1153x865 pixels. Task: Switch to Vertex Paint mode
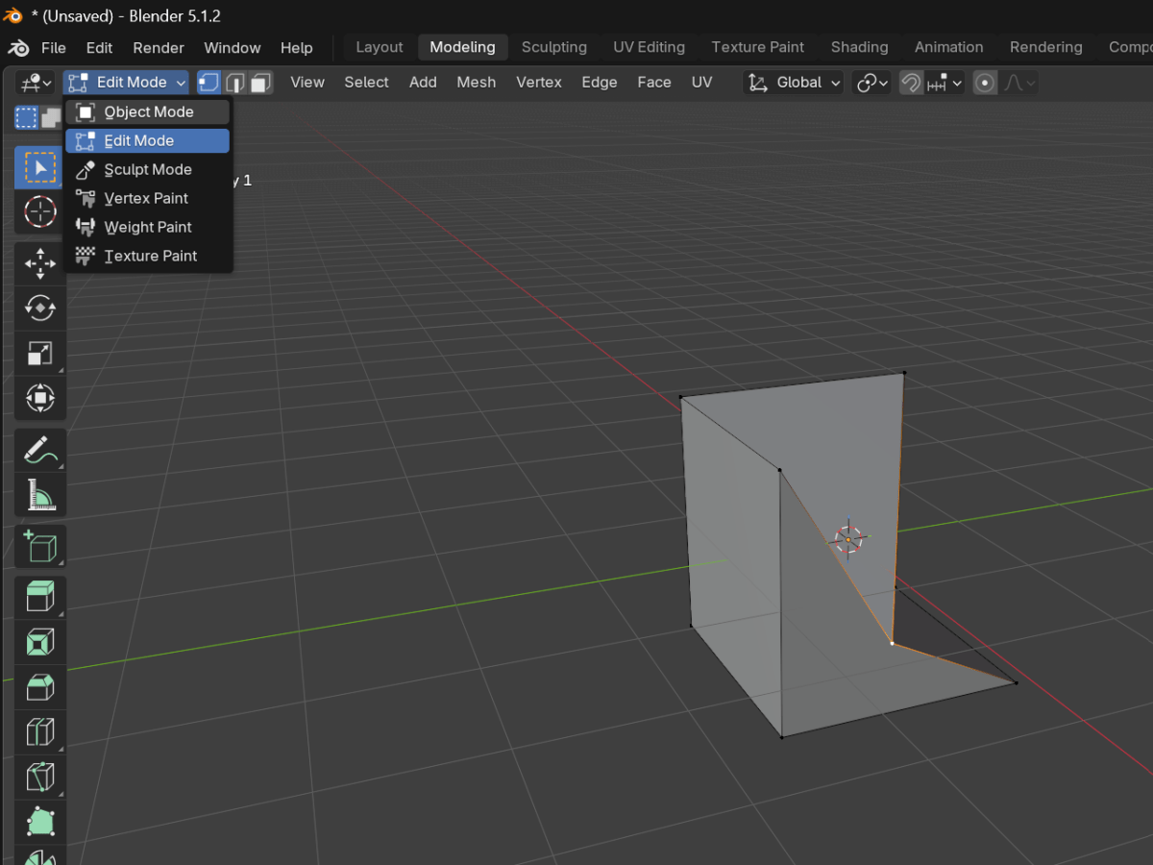[x=147, y=198]
